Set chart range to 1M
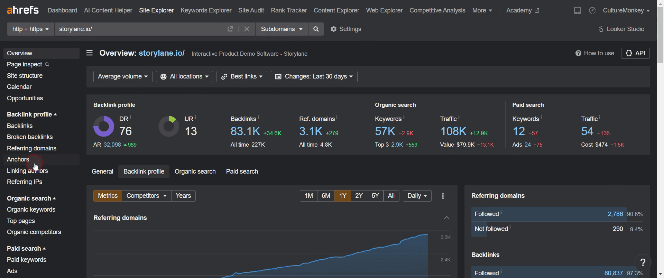Screen dimensions: 664x278 coord(308,196)
